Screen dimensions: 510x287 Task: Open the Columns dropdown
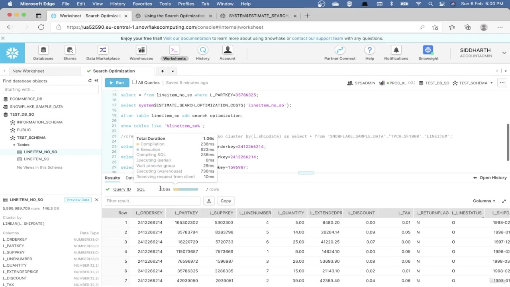[x=484, y=201]
